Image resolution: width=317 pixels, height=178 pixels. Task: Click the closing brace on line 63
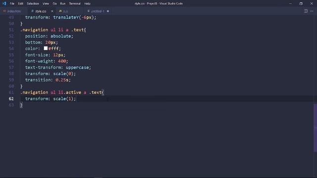pyautogui.click(x=21, y=105)
